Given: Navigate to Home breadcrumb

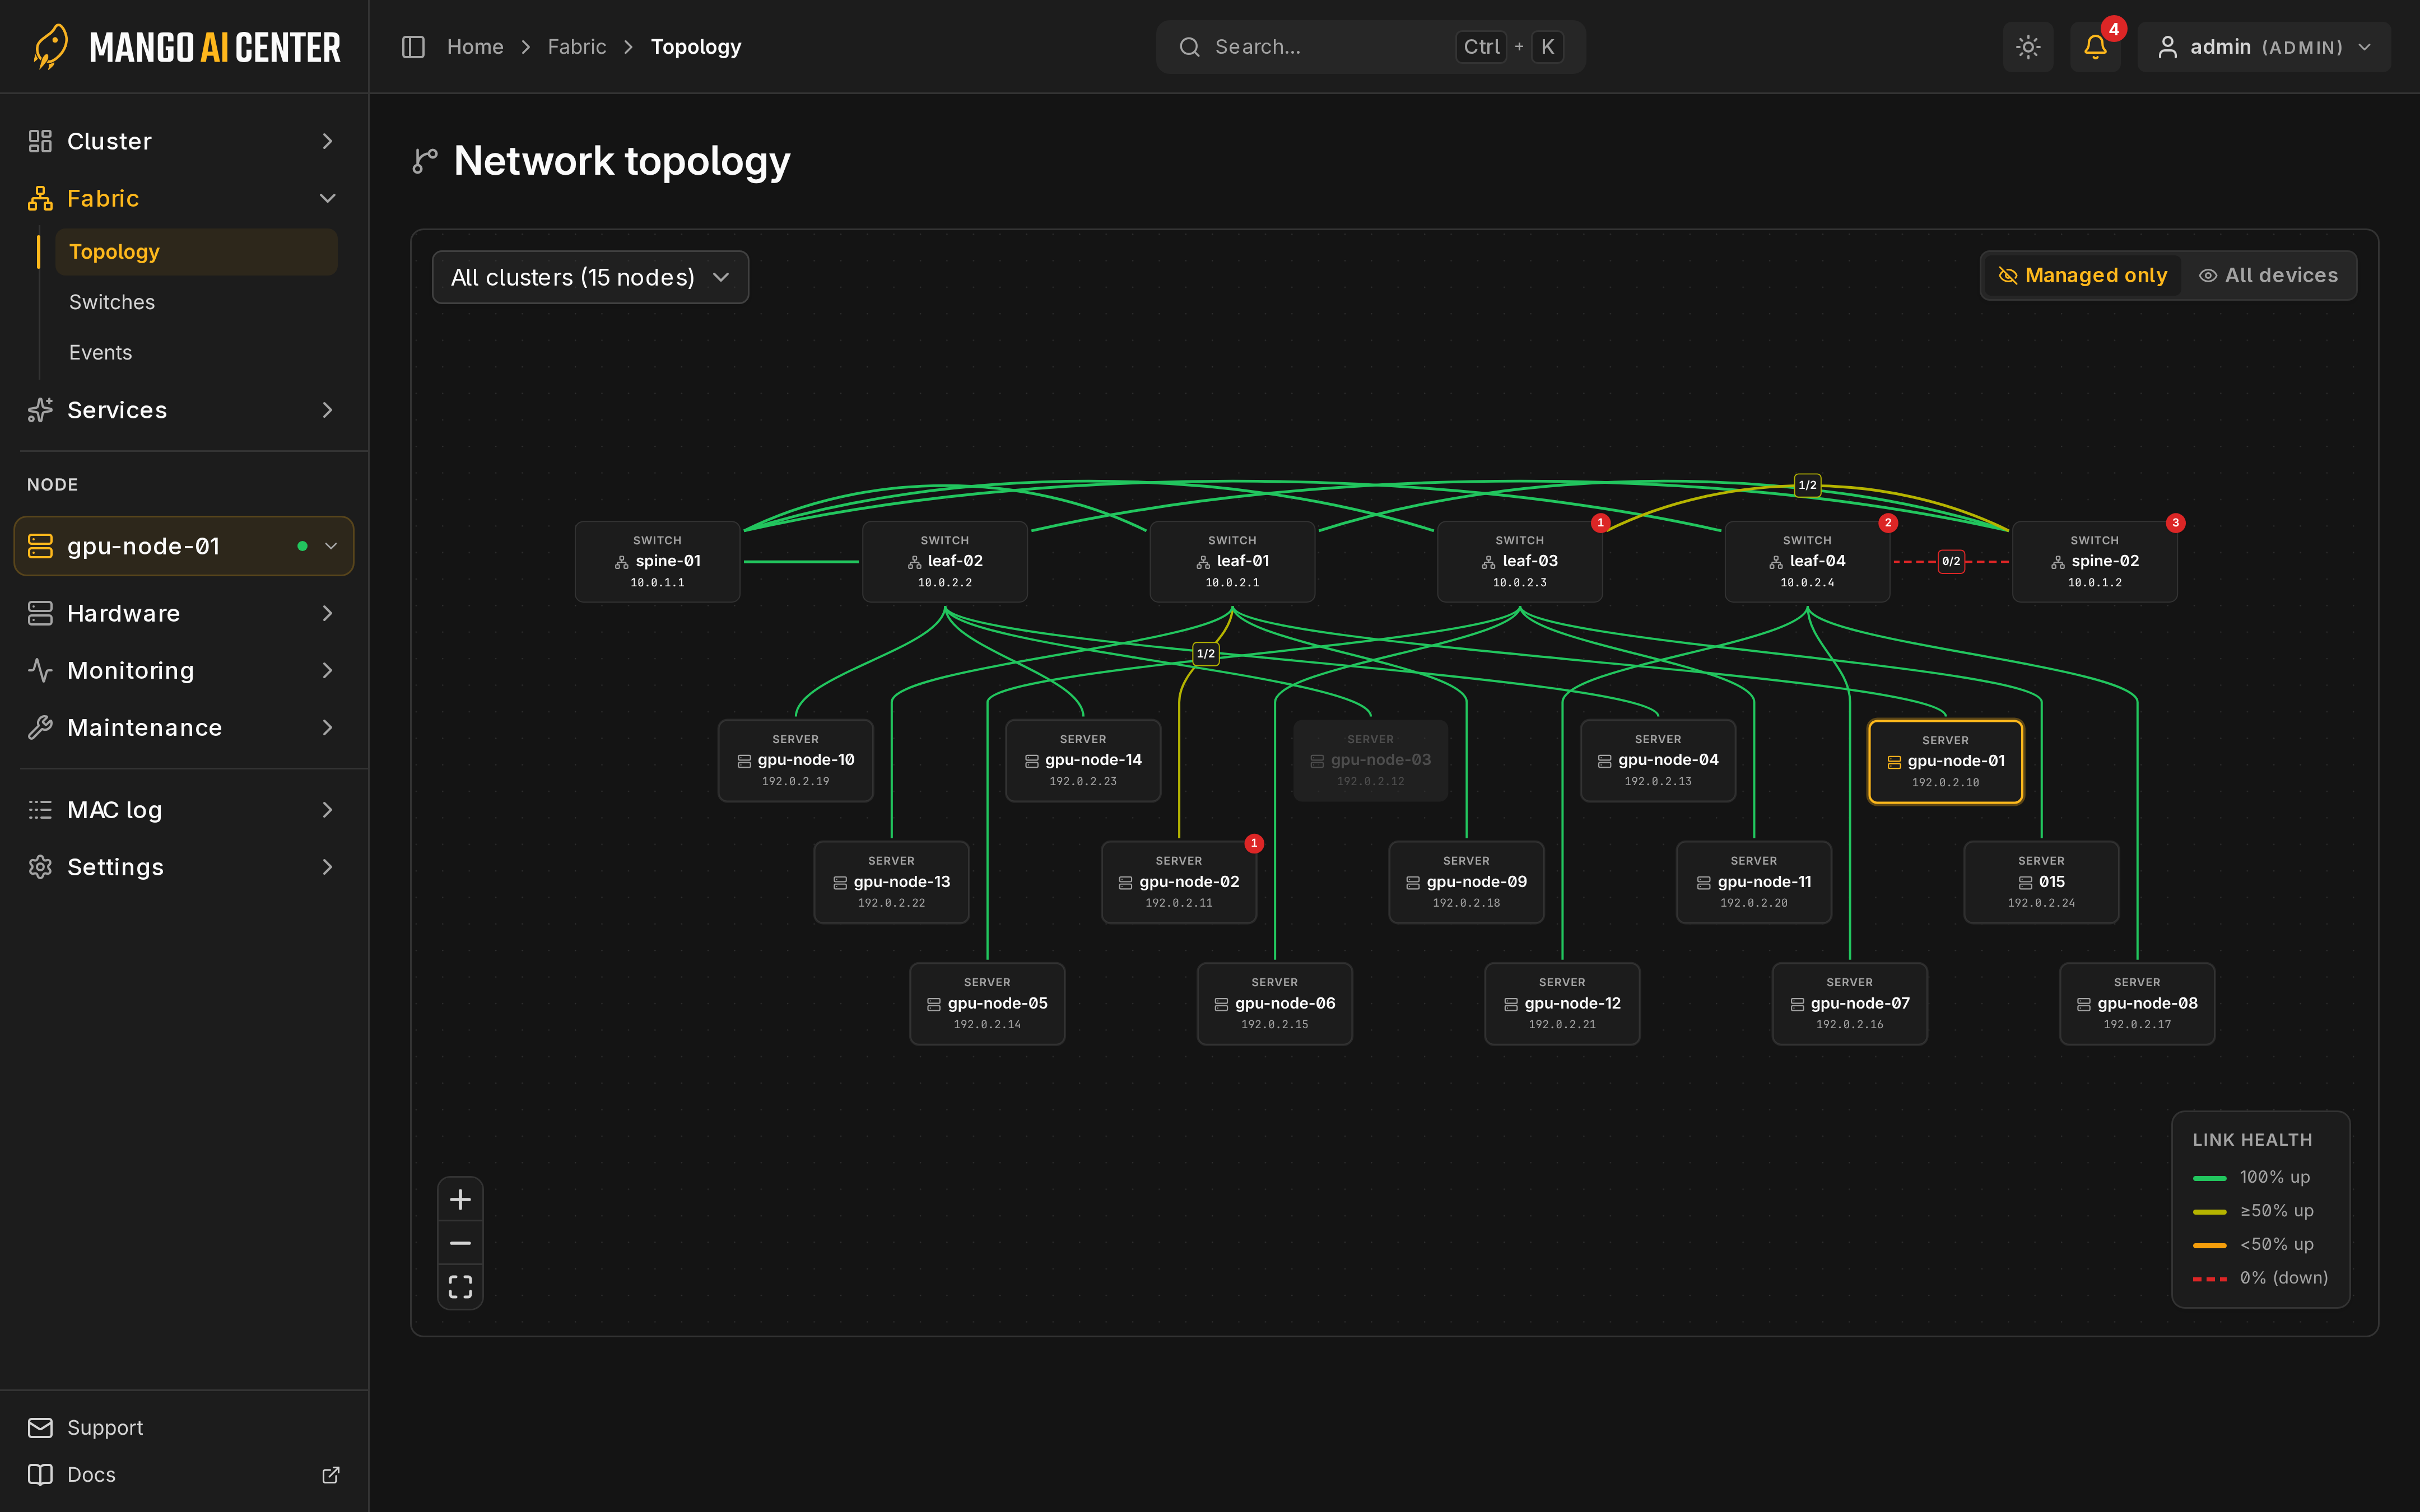Looking at the screenshot, I should click(475, 47).
